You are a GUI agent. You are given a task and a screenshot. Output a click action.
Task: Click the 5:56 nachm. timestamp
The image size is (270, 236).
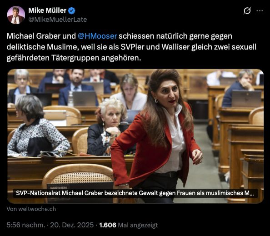(26, 225)
